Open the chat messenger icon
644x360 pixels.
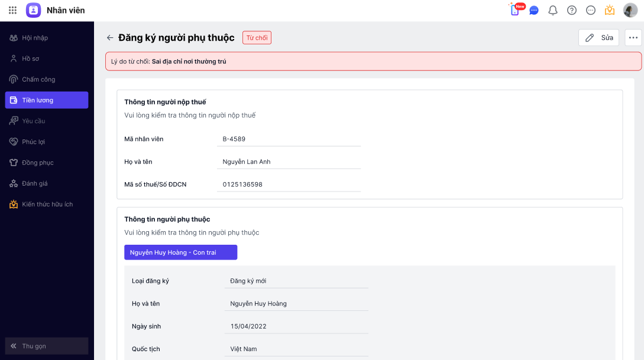click(534, 10)
